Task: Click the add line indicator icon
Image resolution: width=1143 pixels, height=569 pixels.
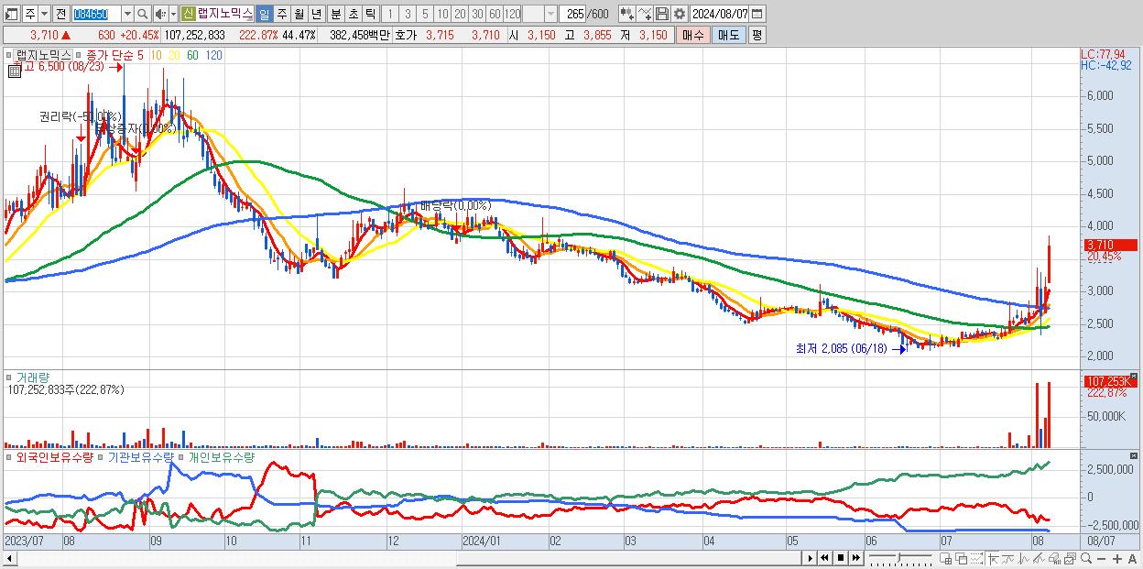Action: (x=646, y=14)
